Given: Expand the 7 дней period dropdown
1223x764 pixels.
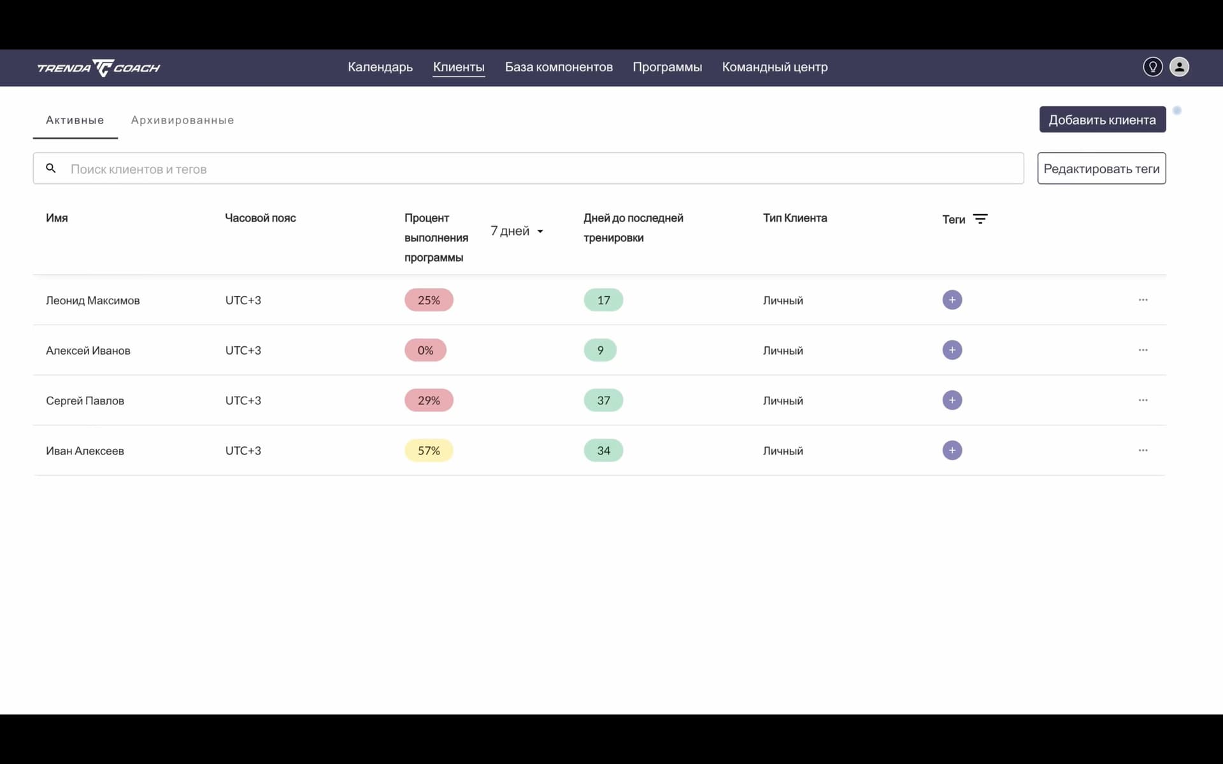Looking at the screenshot, I should 517,231.
